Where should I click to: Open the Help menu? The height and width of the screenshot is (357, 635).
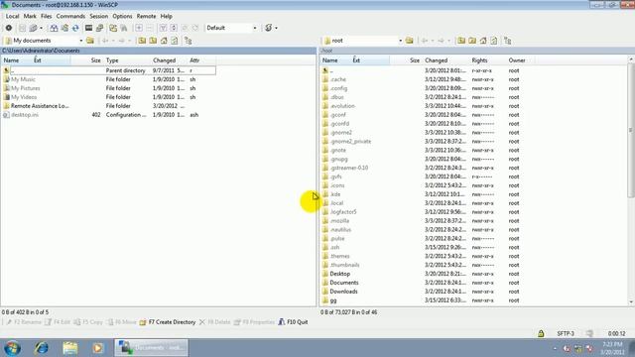point(166,16)
